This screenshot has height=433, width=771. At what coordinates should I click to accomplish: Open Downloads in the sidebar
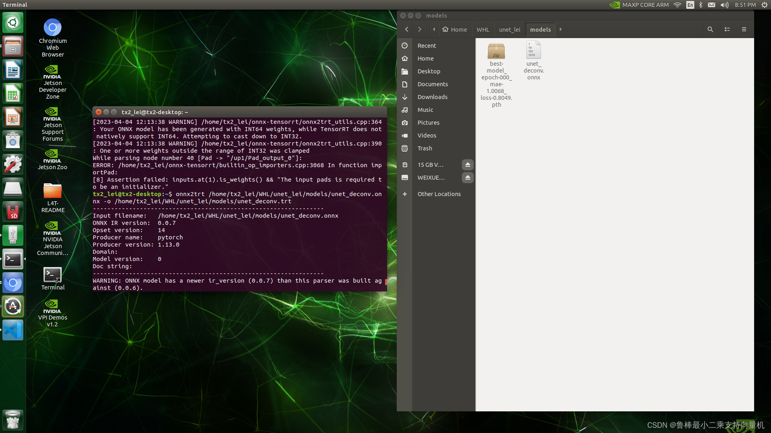pyautogui.click(x=432, y=97)
